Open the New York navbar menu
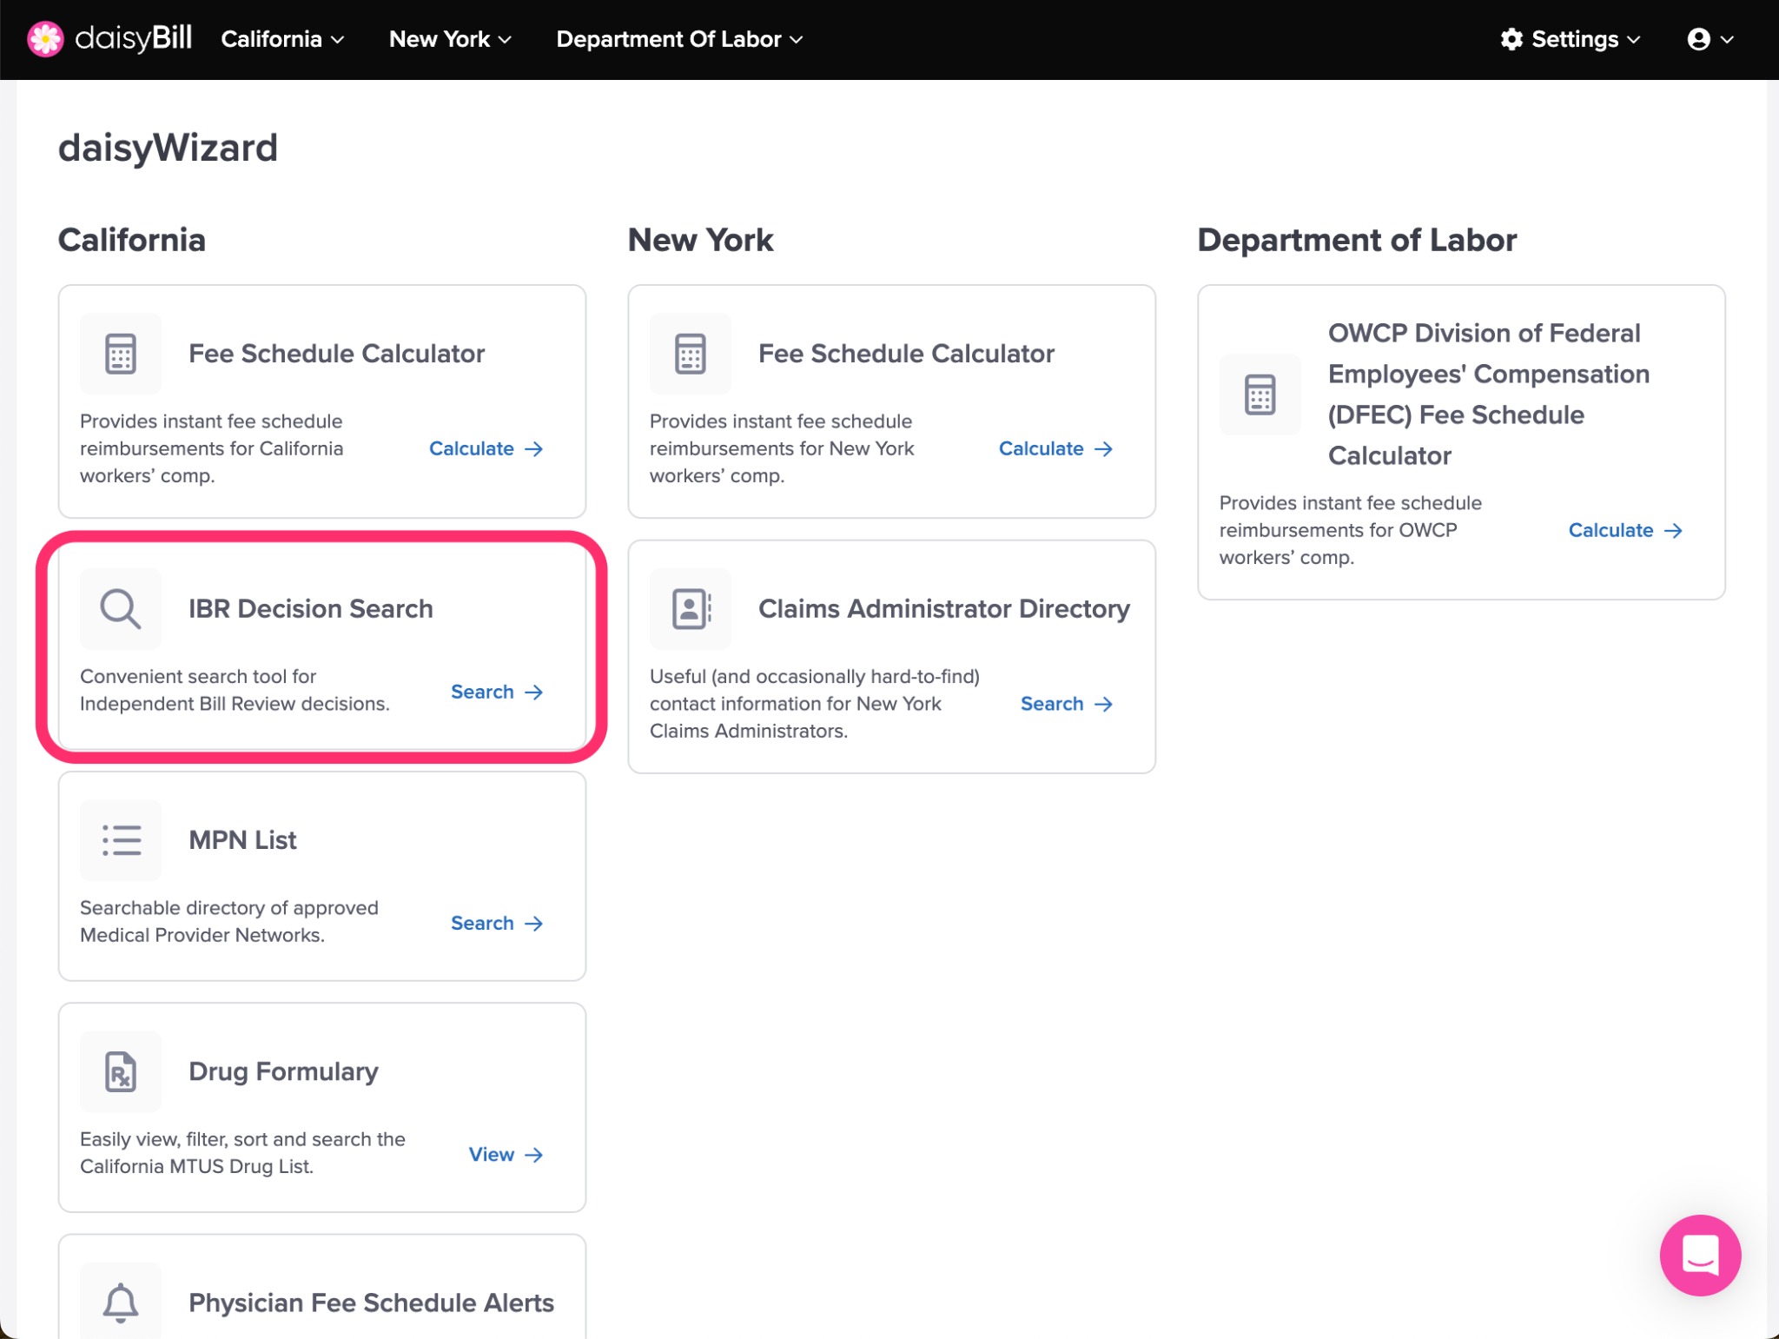The image size is (1779, 1339). pos(450,39)
